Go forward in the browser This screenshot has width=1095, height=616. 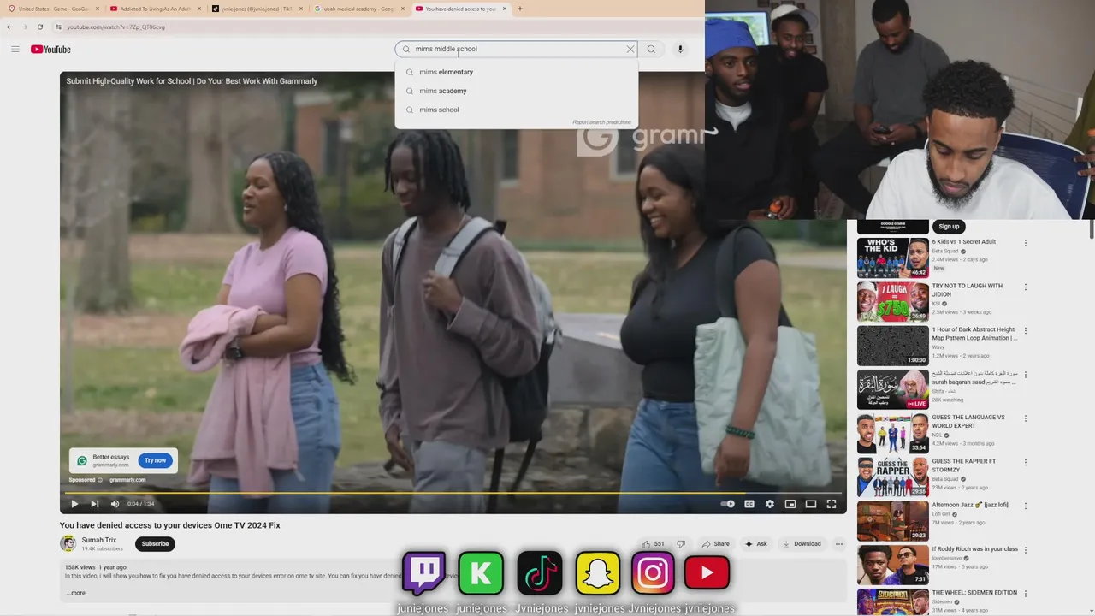tap(24, 27)
